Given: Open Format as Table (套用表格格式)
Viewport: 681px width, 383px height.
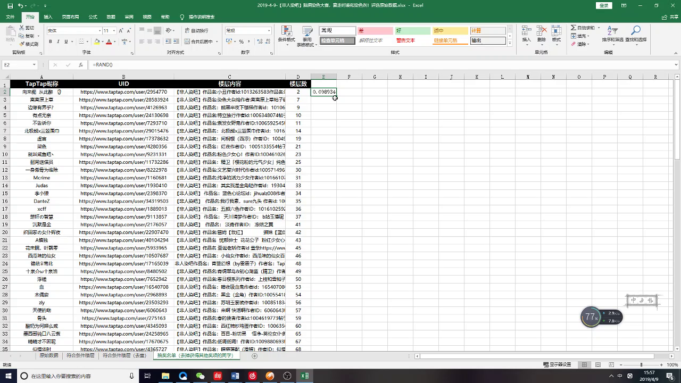Looking at the screenshot, I should [307, 36].
